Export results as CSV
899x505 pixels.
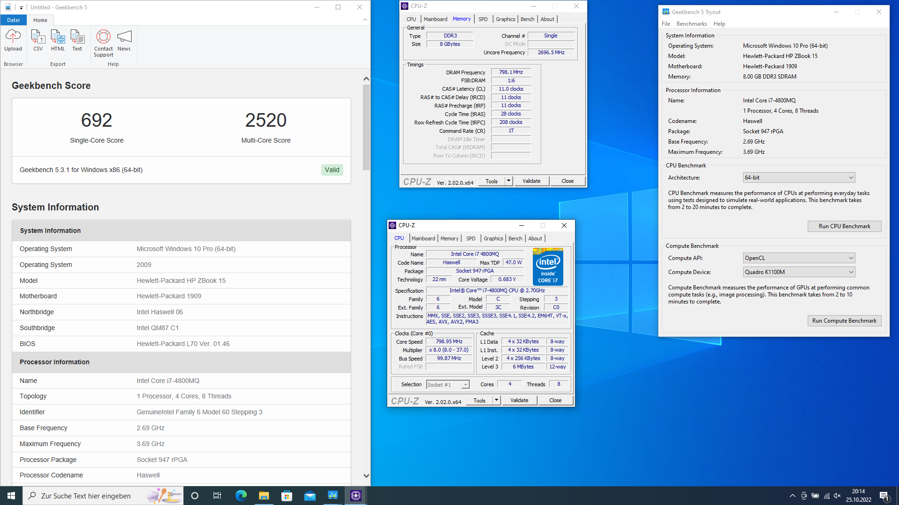[x=38, y=40]
